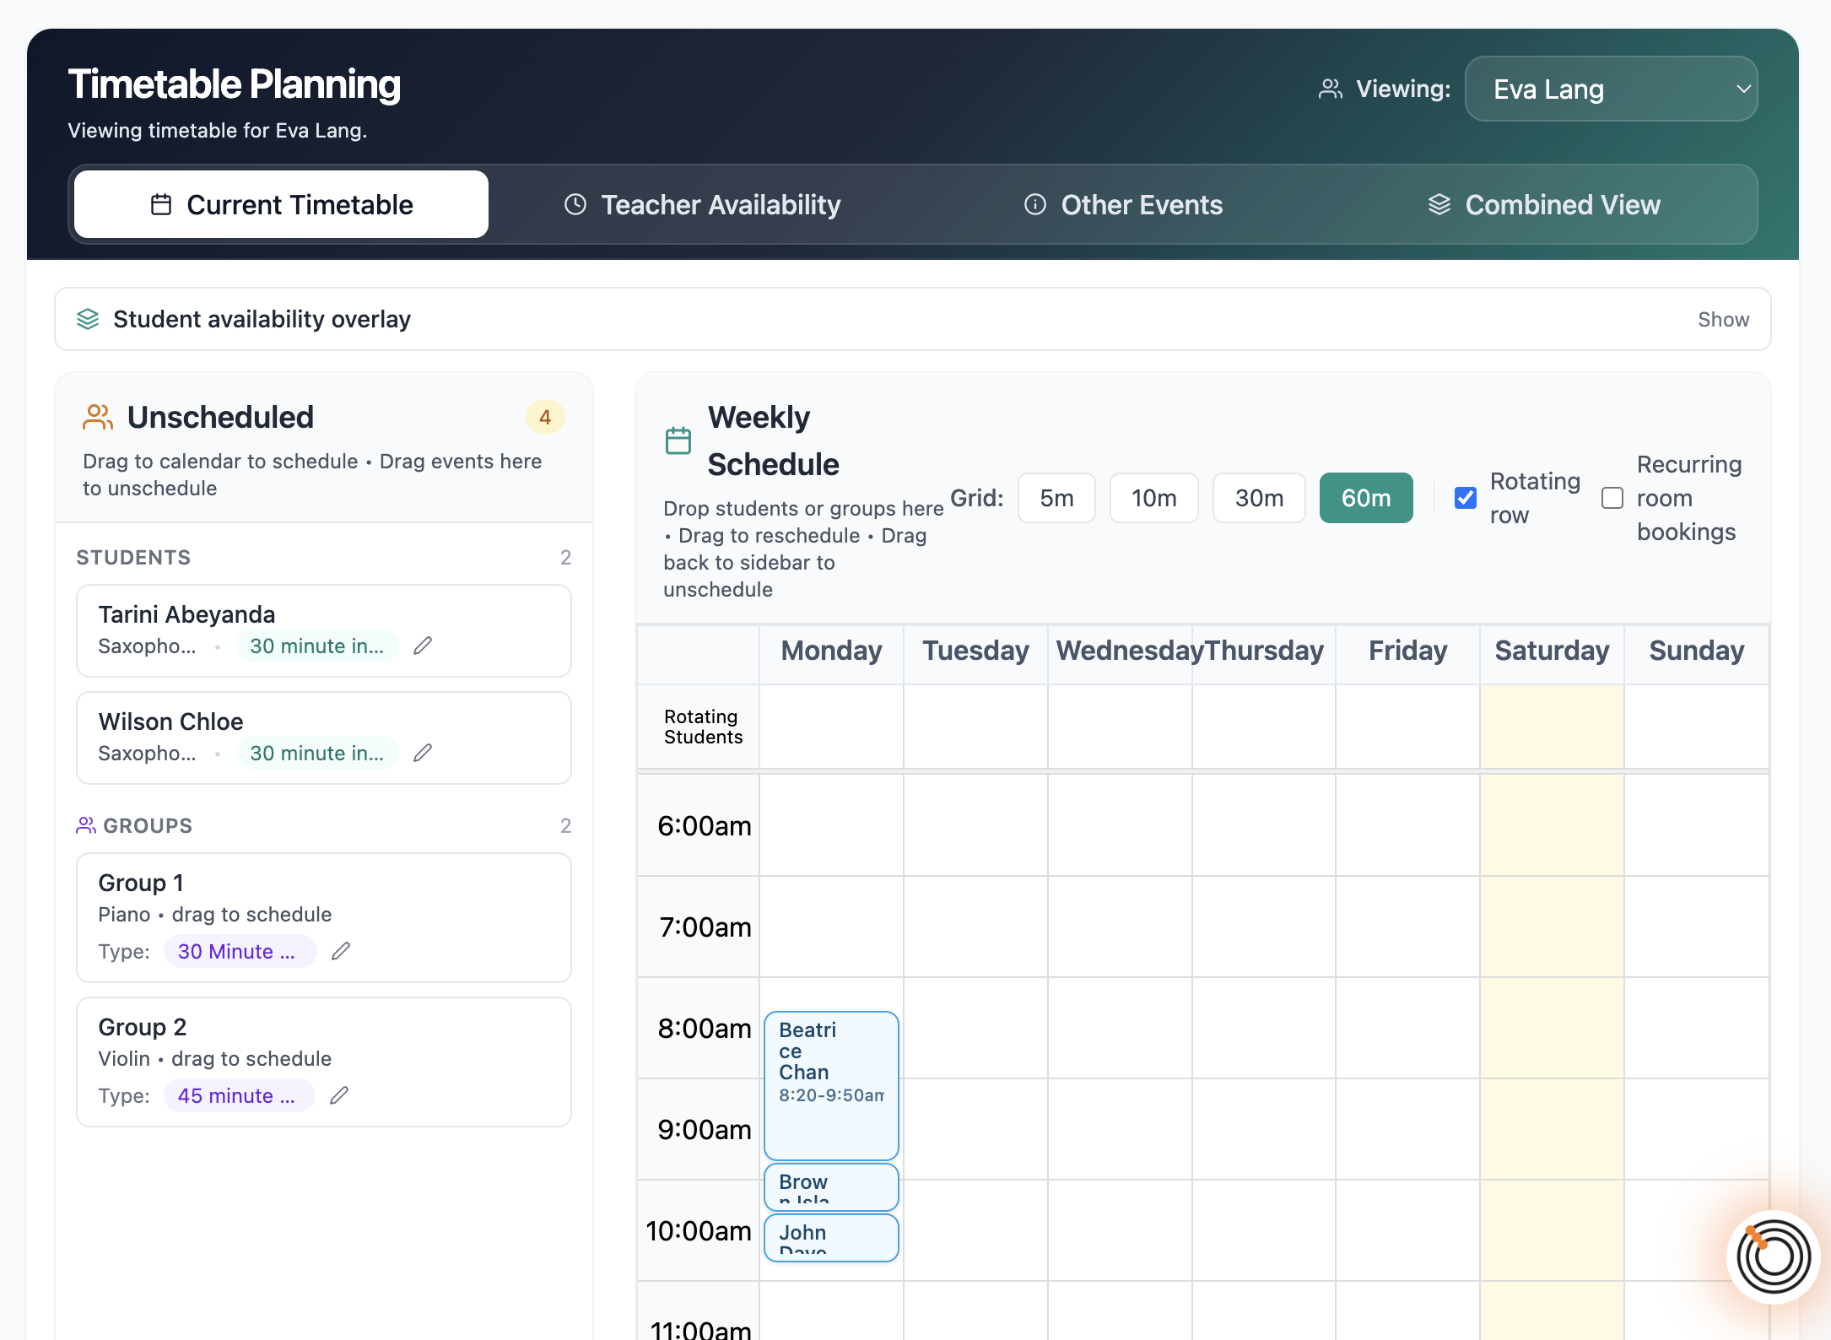Click the STUDENTS section header
Screen dimensions: 1831x1340
click(133, 557)
